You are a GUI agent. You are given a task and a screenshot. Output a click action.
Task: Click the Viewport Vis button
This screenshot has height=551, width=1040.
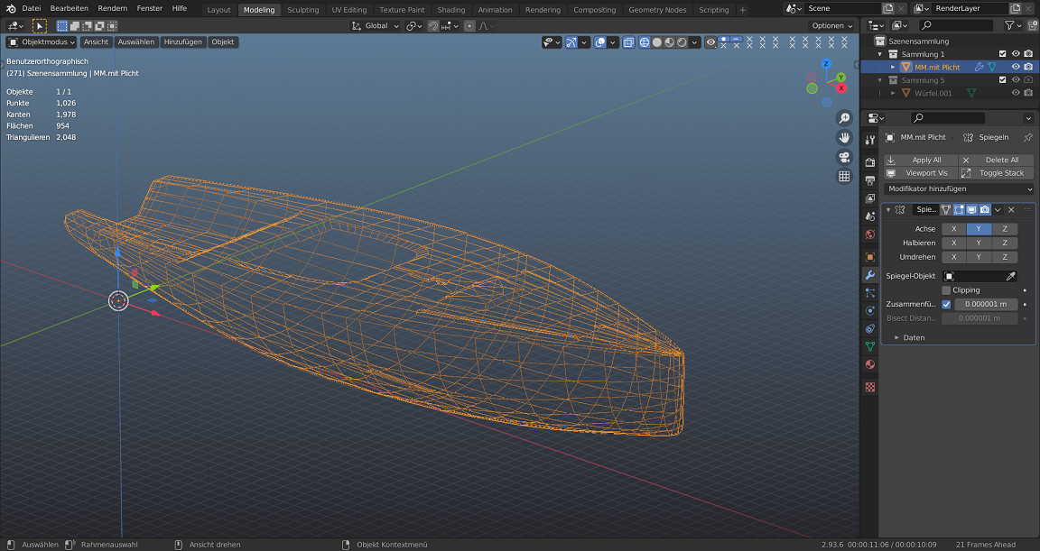click(x=921, y=173)
